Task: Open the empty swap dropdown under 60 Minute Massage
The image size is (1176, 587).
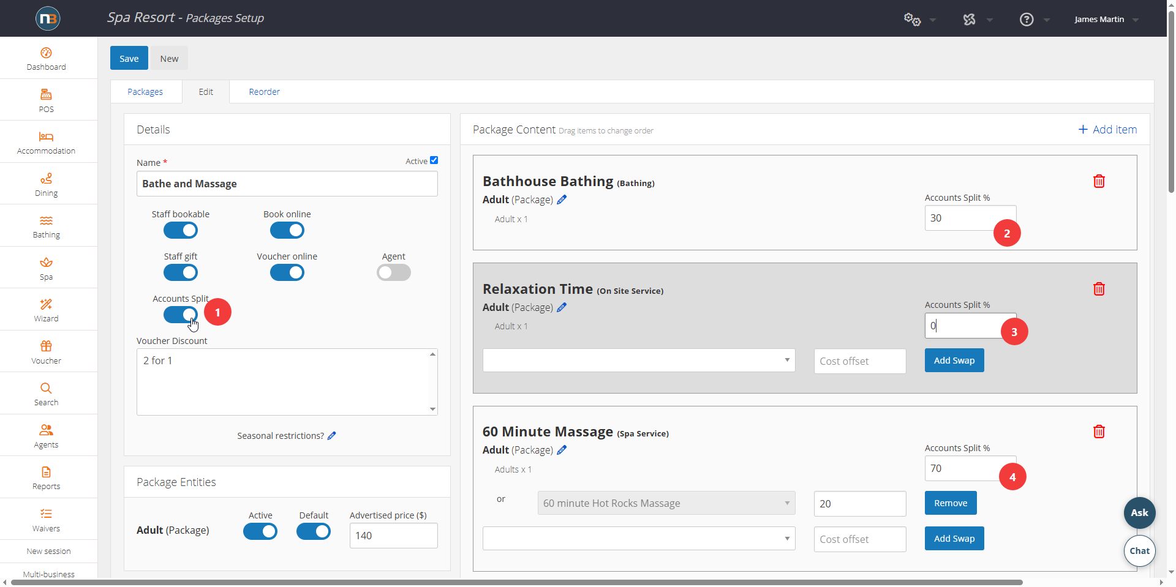Action: 639,539
